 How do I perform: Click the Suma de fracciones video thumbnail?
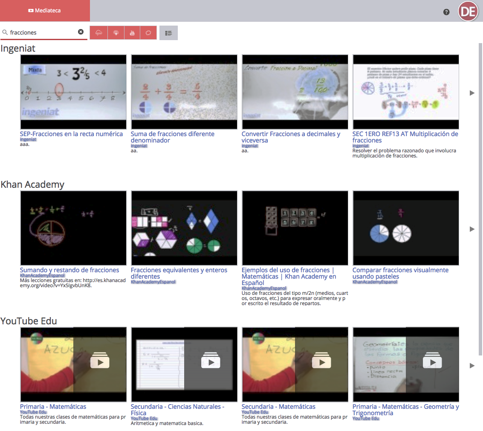click(x=184, y=92)
